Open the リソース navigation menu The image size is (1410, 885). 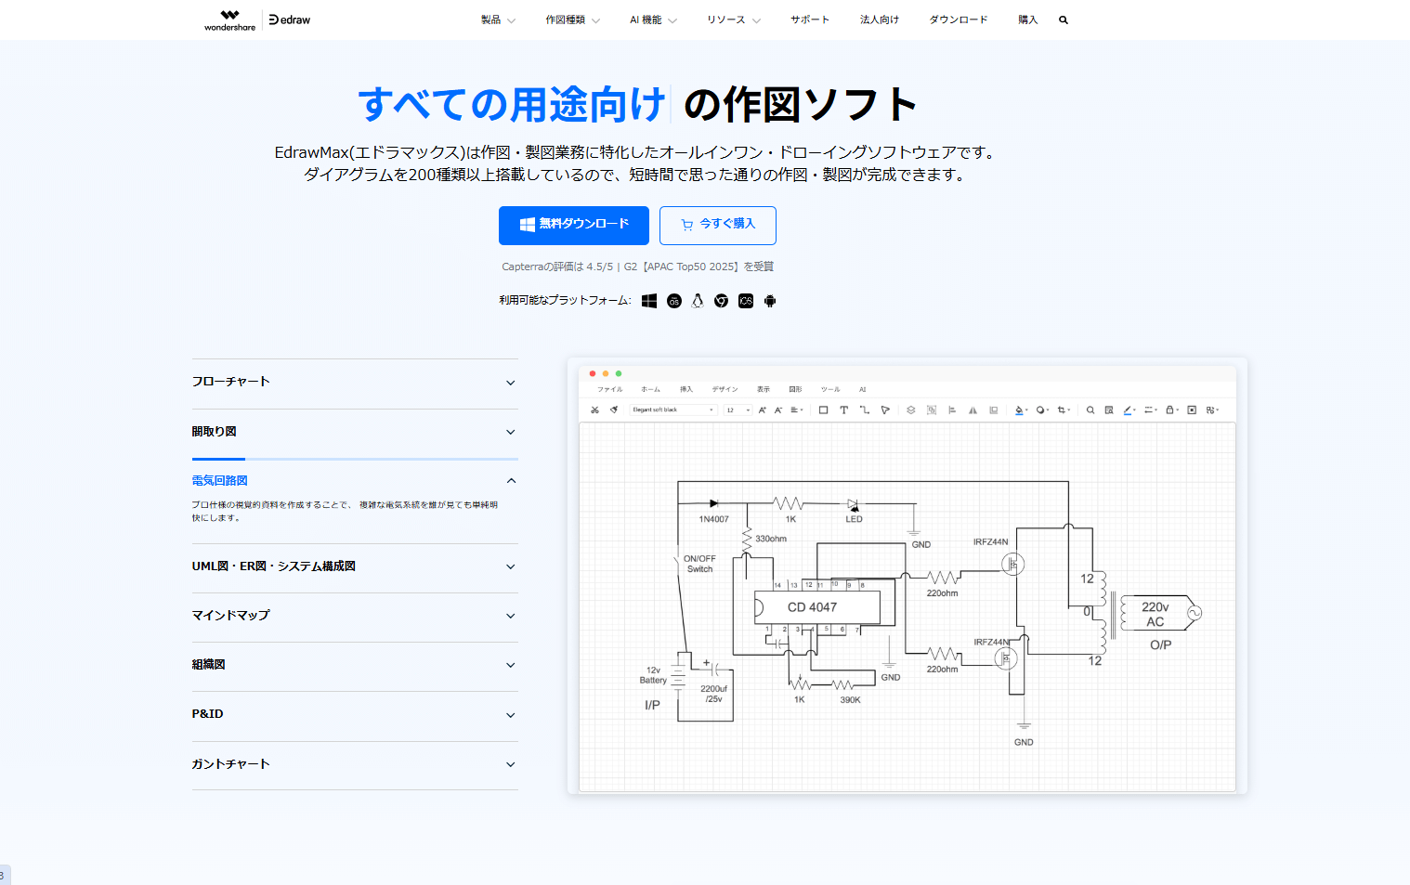tap(733, 20)
